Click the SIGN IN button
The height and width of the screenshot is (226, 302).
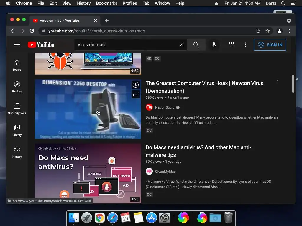pyautogui.click(x=270, y=45)
